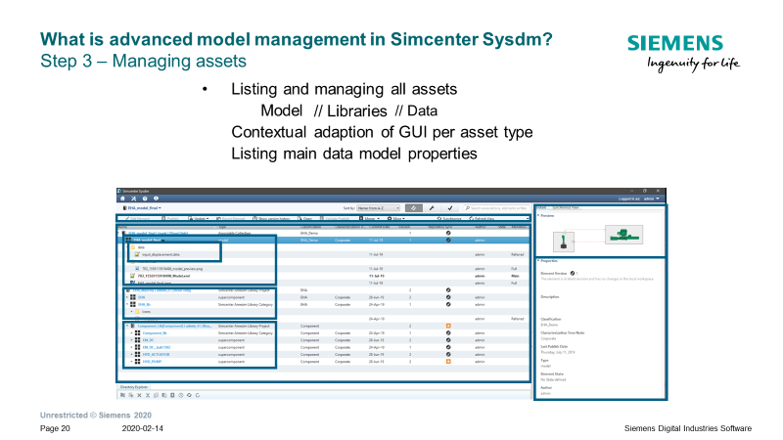Image resolution: width=783 pixels, height=440 pixels.
Task: Toggle the link view button beside Sort by
Action: click(x=413, y=208)
